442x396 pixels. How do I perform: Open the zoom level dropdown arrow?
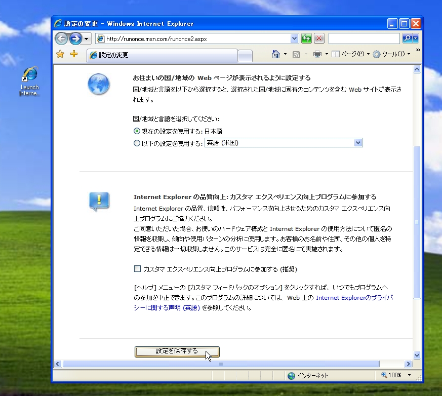tap(409, 375)
